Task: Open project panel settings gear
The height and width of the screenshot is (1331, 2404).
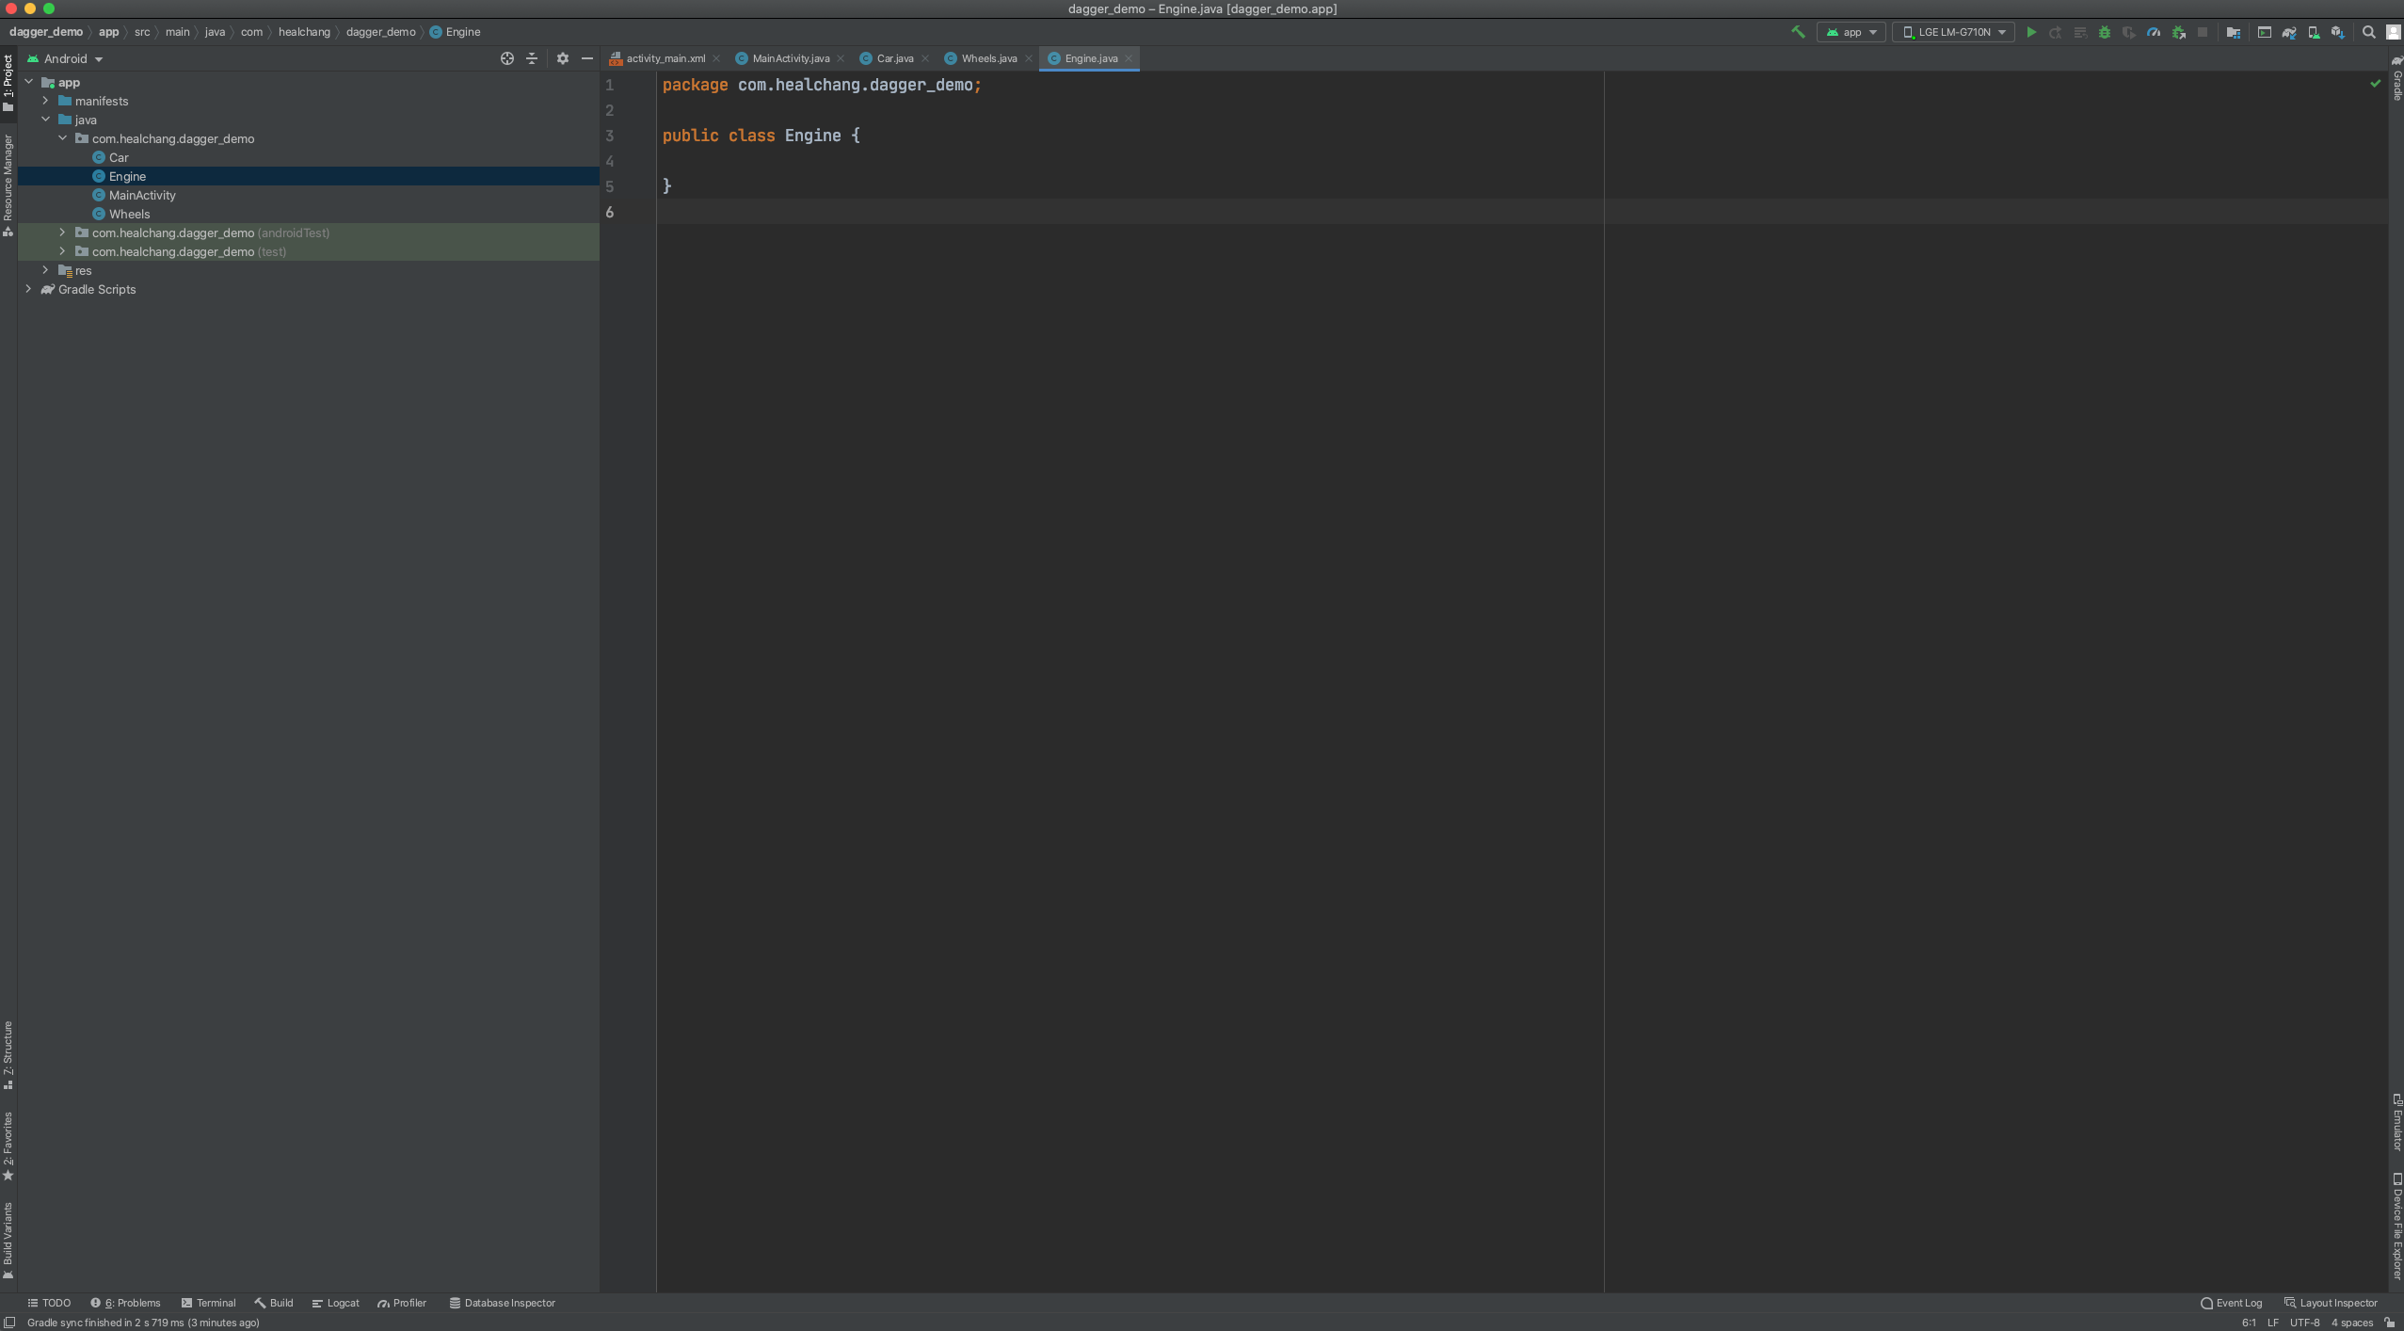Action: pos(563,58)
